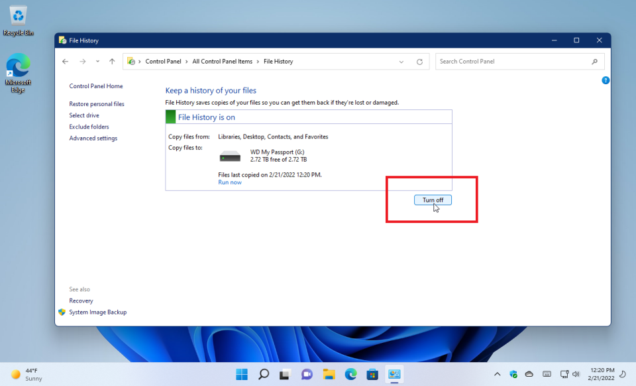
Task: Open the Microsoft Store taskbar icon
Action: (372, 373)
